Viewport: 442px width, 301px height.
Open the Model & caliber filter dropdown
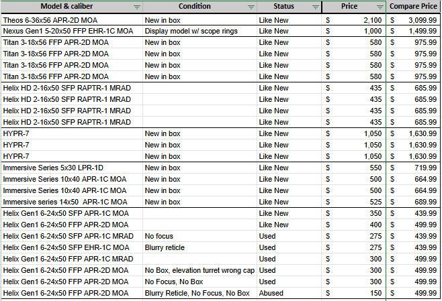coord(136,7)
